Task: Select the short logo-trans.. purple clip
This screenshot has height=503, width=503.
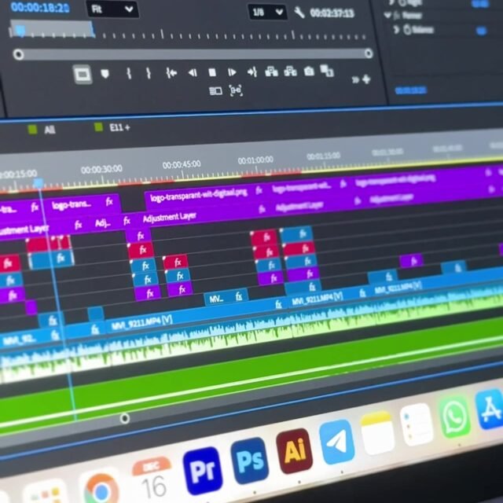Action: coord(81,204)
